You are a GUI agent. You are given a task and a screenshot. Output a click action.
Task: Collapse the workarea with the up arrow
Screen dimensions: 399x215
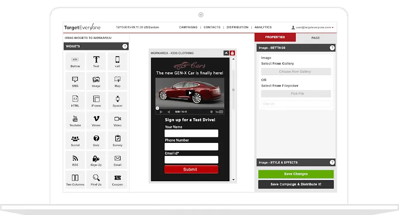(x=226, y=53)
